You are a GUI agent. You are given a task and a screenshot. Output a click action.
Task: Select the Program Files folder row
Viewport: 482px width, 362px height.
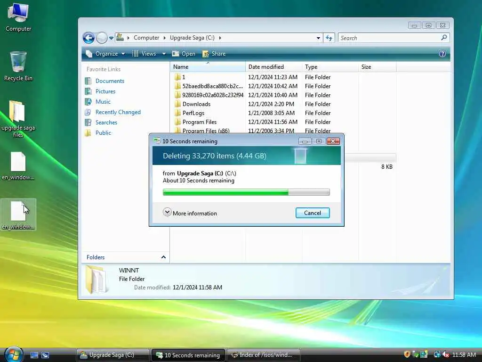pos(199,122)
